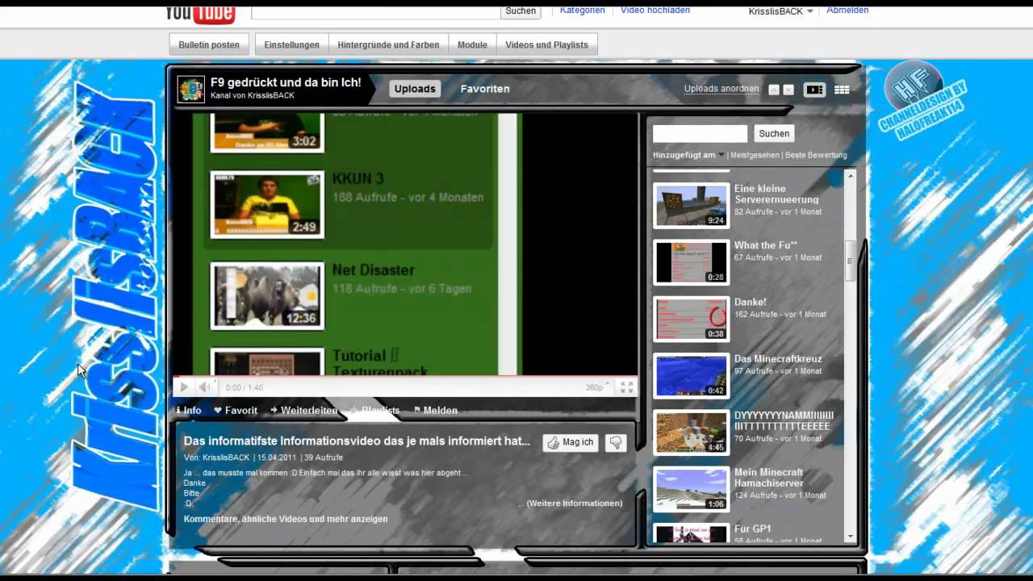Open Das Minecraftkreuz thumbnail
1033x581 pixels.
click(x=691, y=376)
